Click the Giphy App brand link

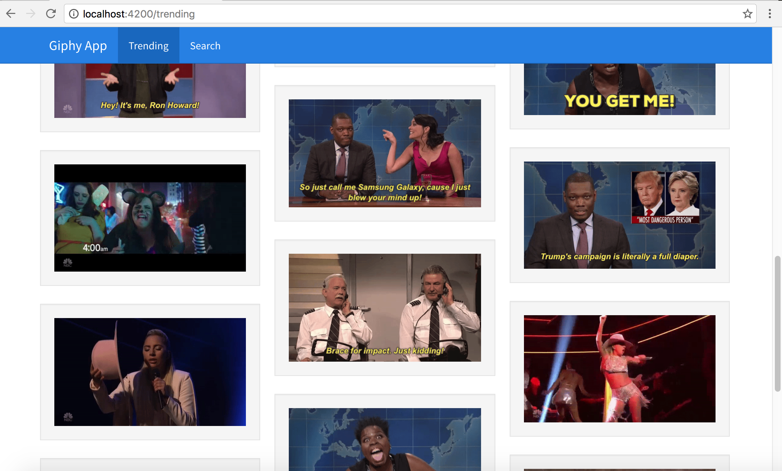[78, 45]
